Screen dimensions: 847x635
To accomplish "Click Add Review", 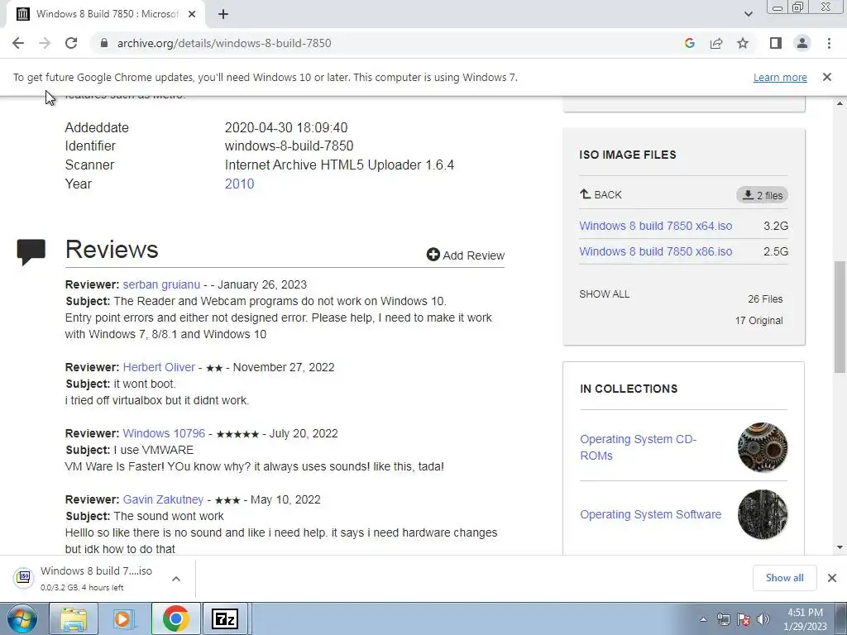I will pyautogui.click(x=466, y=255).
